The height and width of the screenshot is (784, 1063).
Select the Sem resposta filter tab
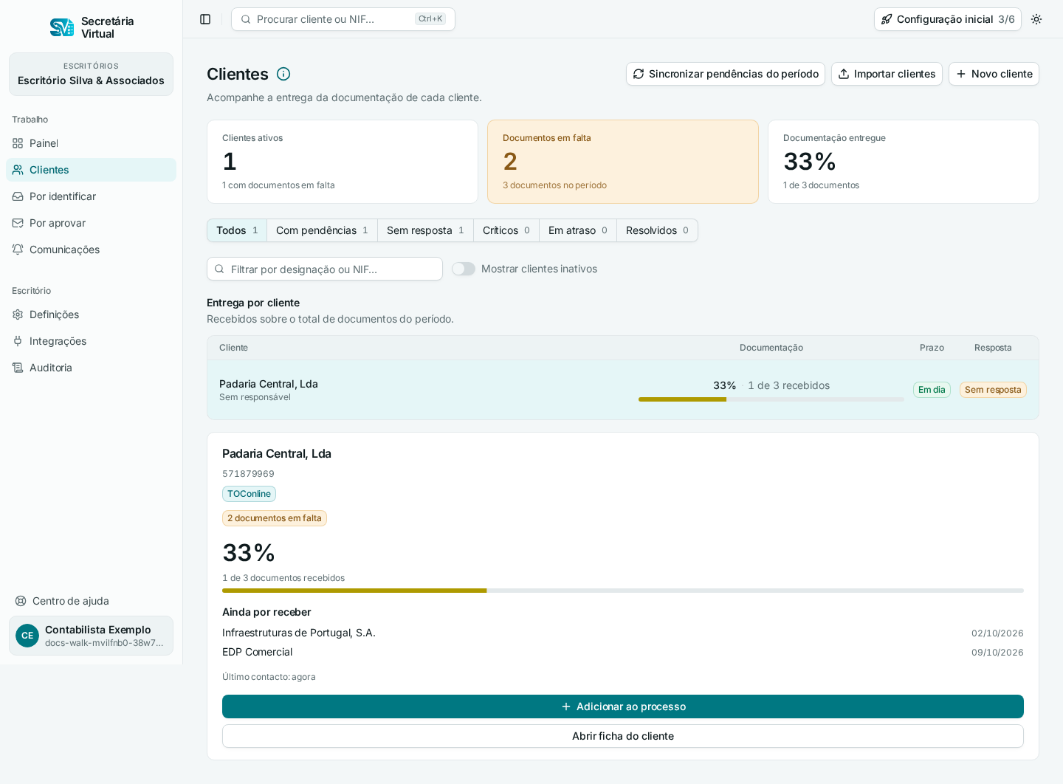click(x=425, y=230)
